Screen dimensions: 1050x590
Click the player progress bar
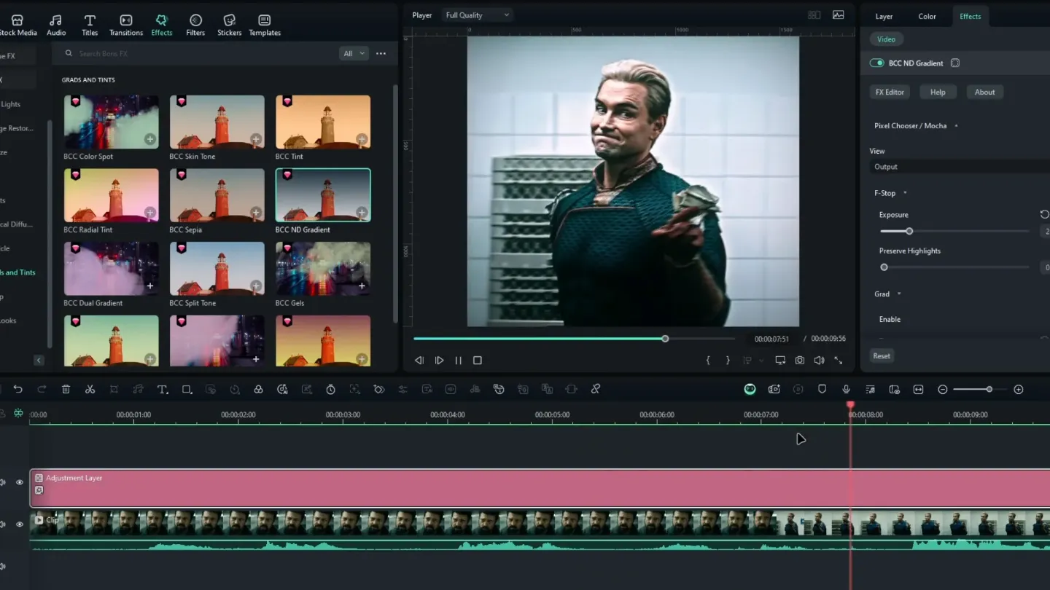[574, 339]
